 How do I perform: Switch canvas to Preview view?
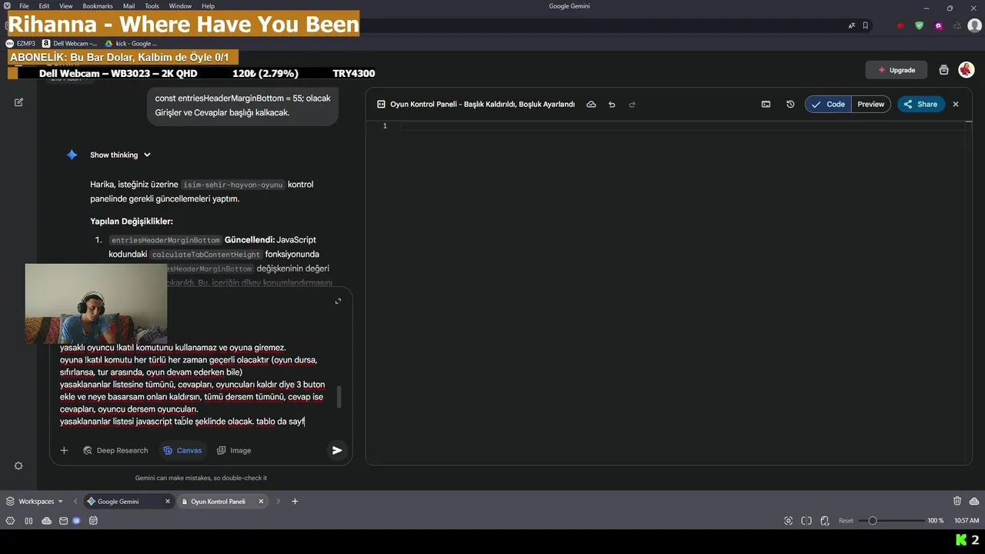(871, 104)
